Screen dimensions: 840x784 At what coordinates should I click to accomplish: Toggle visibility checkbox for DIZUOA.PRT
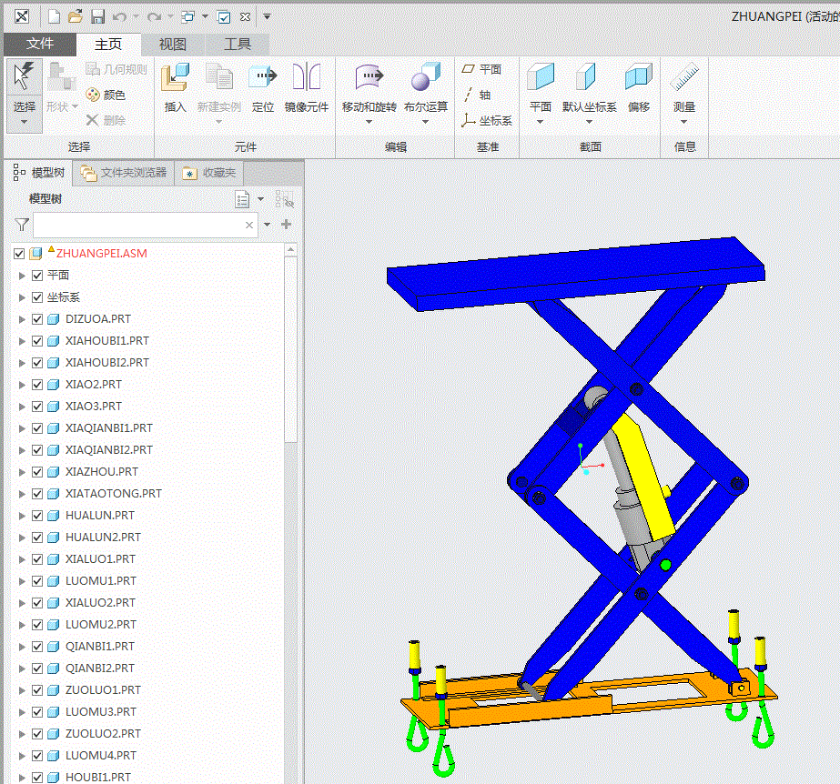tap(37, 319)
